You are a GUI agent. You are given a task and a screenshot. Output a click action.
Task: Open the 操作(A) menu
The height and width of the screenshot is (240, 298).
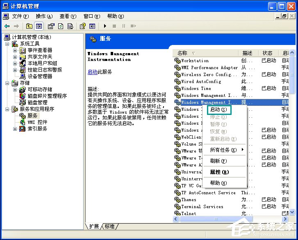44,16
